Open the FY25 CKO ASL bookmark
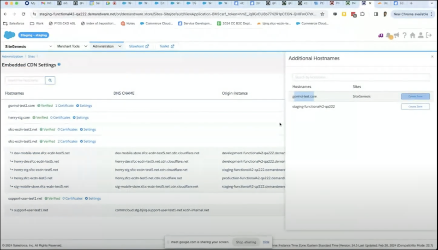The height and width of the screenshot is (250, 438). coord(62,24)
